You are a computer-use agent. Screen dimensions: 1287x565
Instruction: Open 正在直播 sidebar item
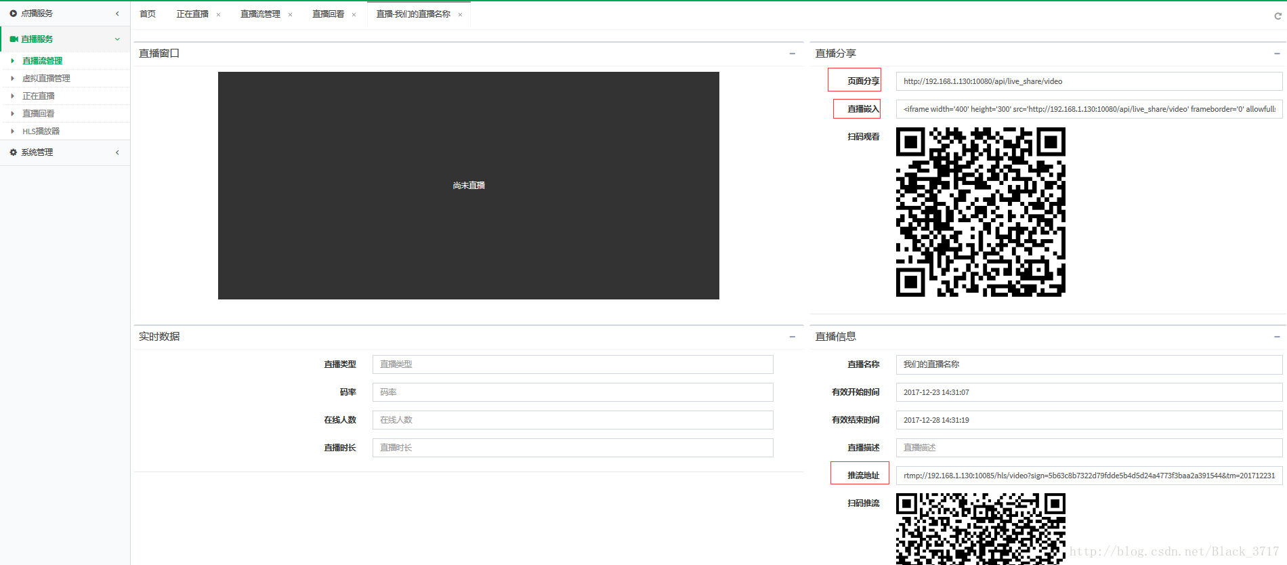point(39,96)
